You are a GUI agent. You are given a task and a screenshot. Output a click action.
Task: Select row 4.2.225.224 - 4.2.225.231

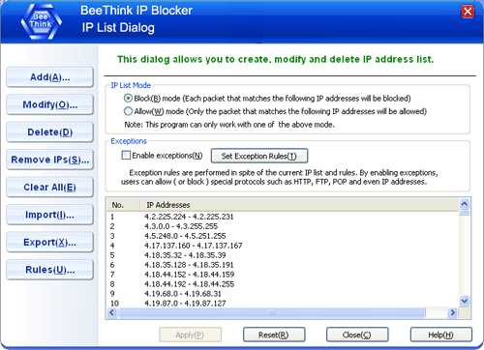[x=283, y=217]
